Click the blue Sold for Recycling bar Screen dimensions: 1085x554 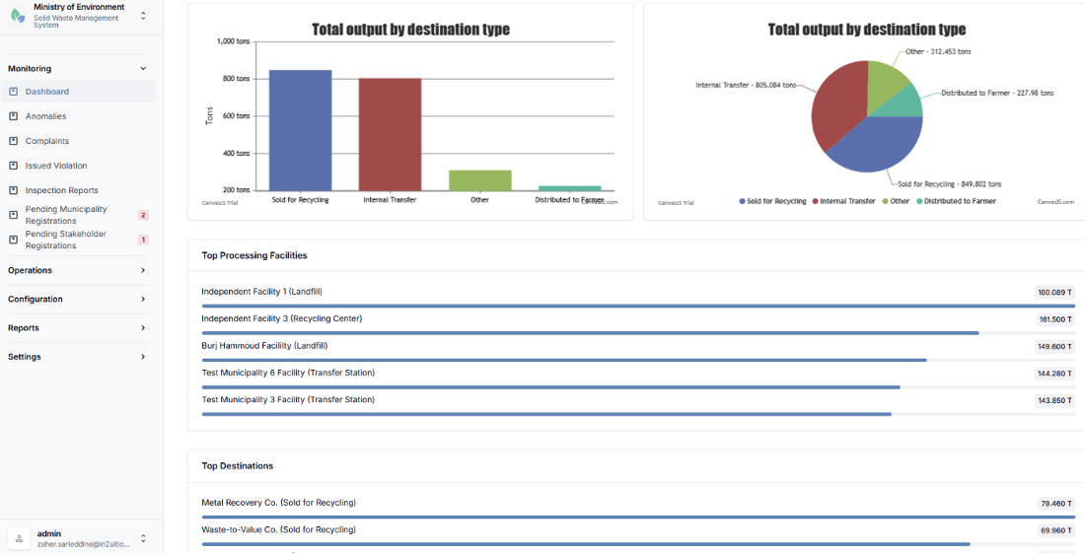(300, 130)
